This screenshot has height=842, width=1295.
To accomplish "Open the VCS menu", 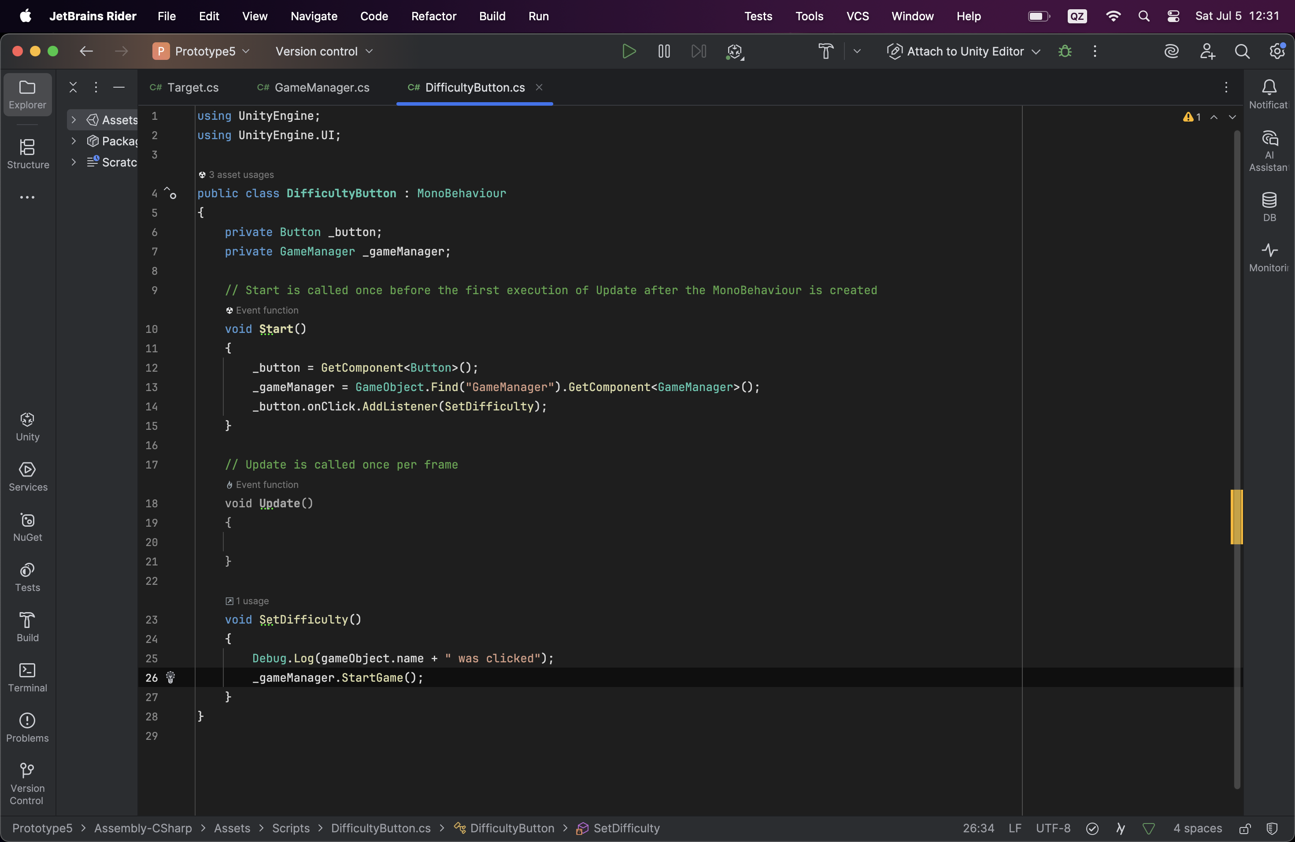I will tap(858, 16).
